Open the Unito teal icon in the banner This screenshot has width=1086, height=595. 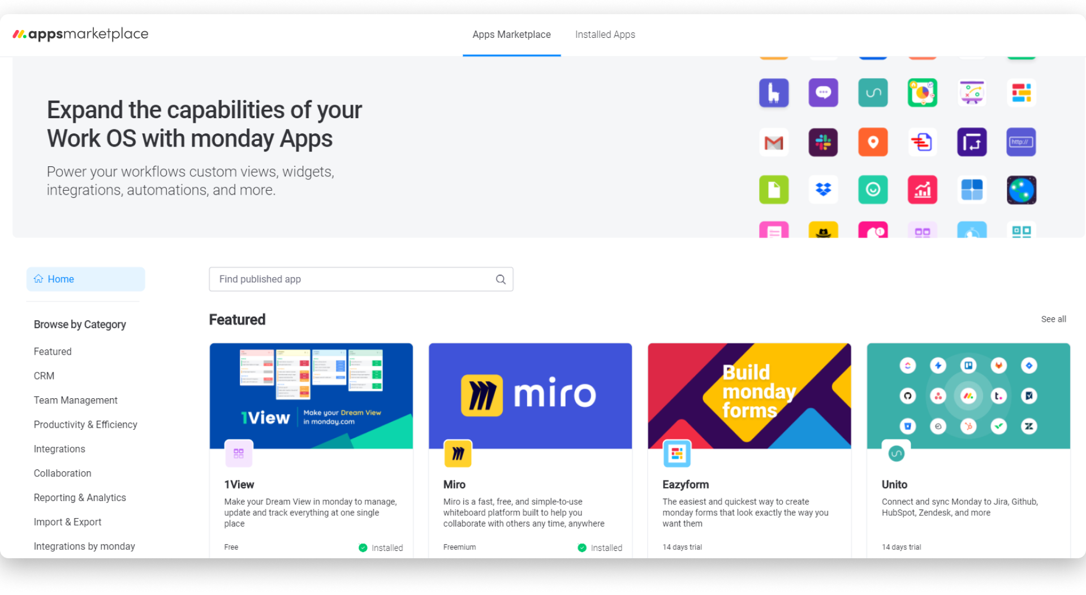pos(873,92)
